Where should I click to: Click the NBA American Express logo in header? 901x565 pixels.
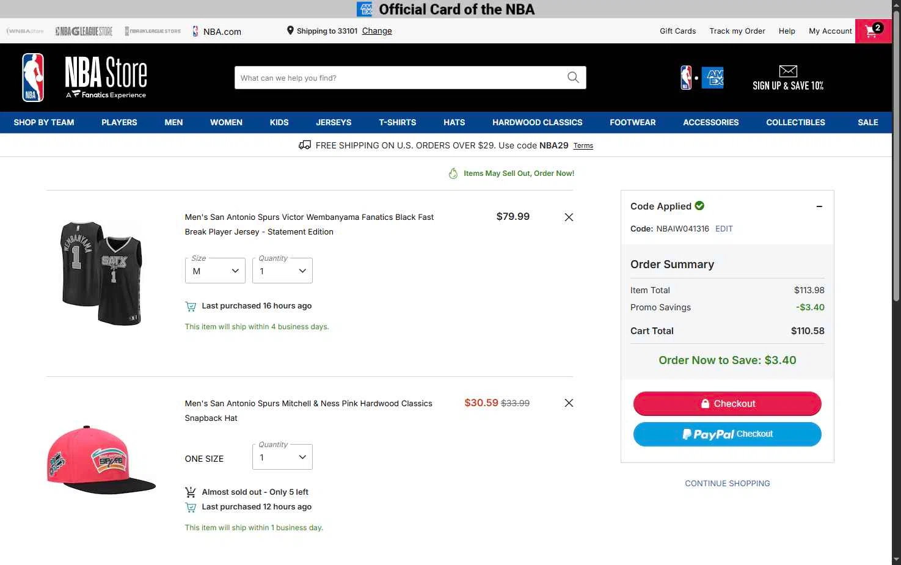coord(702,78)
